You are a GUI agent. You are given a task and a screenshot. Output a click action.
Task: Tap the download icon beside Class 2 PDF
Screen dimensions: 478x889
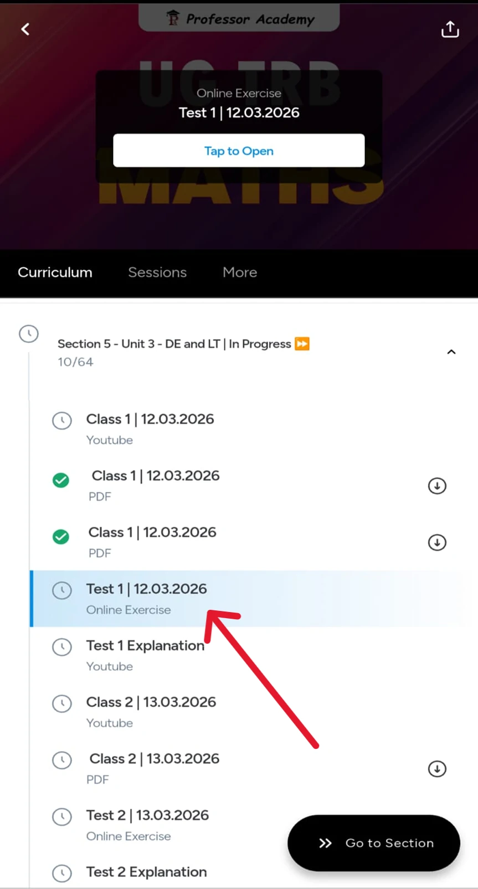point(437,769)
